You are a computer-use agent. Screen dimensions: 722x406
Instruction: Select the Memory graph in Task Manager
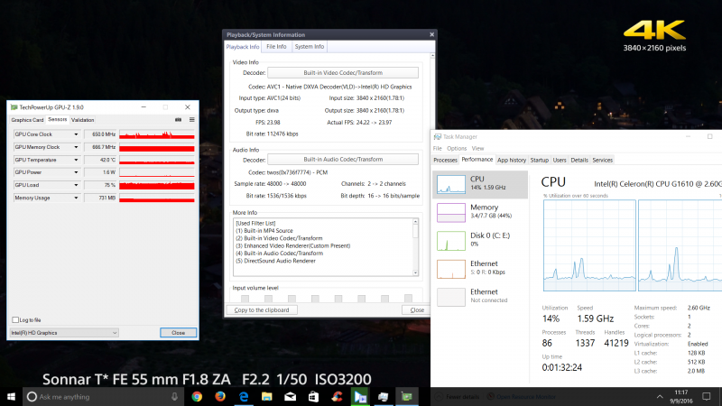450,212
